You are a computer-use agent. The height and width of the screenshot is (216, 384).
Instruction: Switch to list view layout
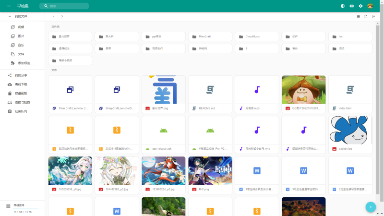click(x=358, y=16)
